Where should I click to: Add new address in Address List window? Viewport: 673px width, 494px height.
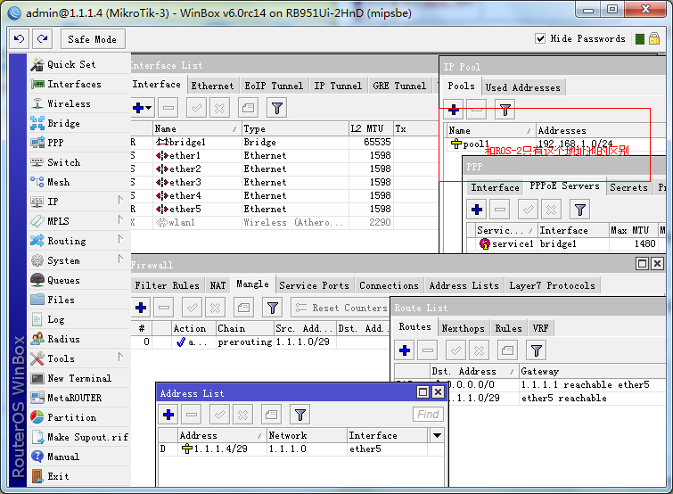[168, 415]
